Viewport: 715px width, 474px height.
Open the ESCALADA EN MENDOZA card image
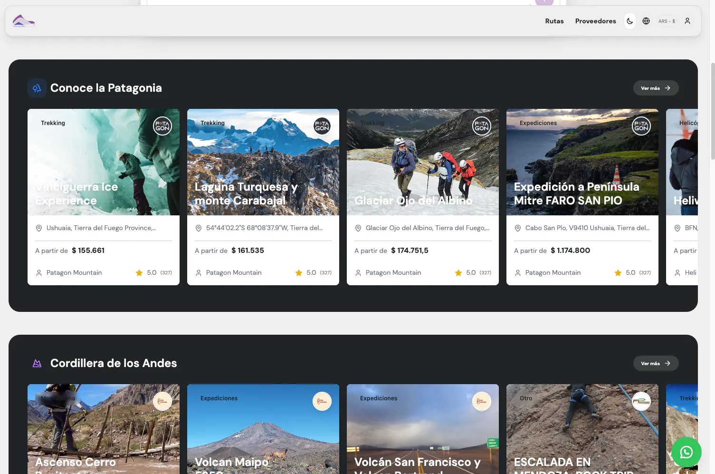point(582,429)
